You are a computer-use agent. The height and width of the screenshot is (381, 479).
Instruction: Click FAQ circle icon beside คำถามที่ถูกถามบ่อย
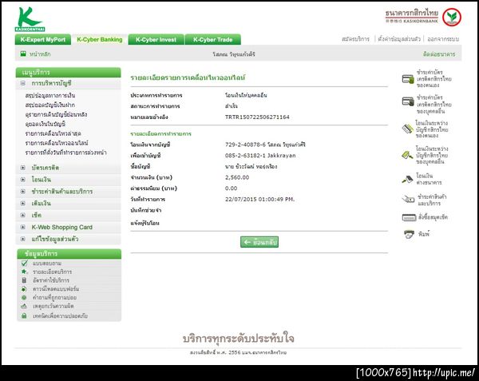click(x=24, y=297)
